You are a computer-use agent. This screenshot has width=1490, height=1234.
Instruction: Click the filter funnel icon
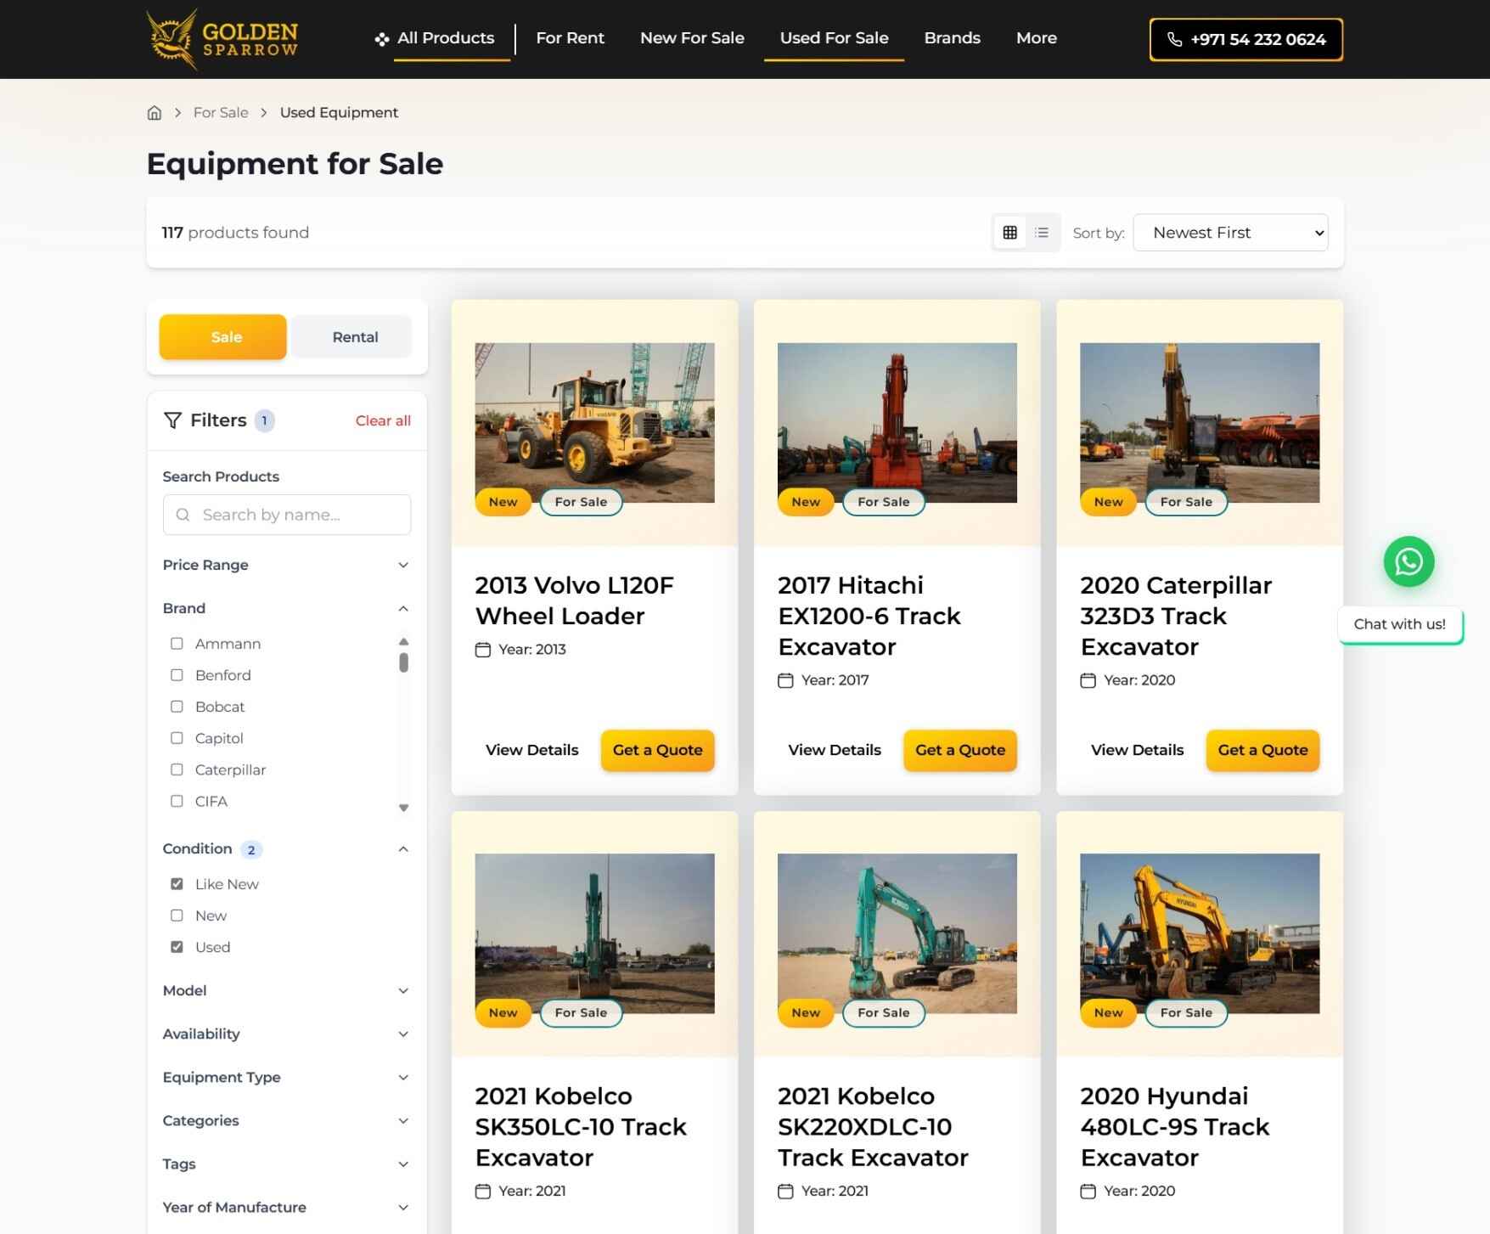coord(172,420)
